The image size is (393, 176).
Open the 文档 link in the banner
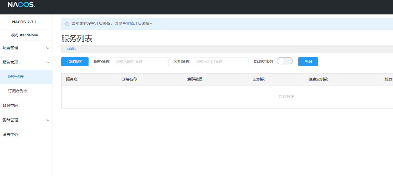pos(130,24)
